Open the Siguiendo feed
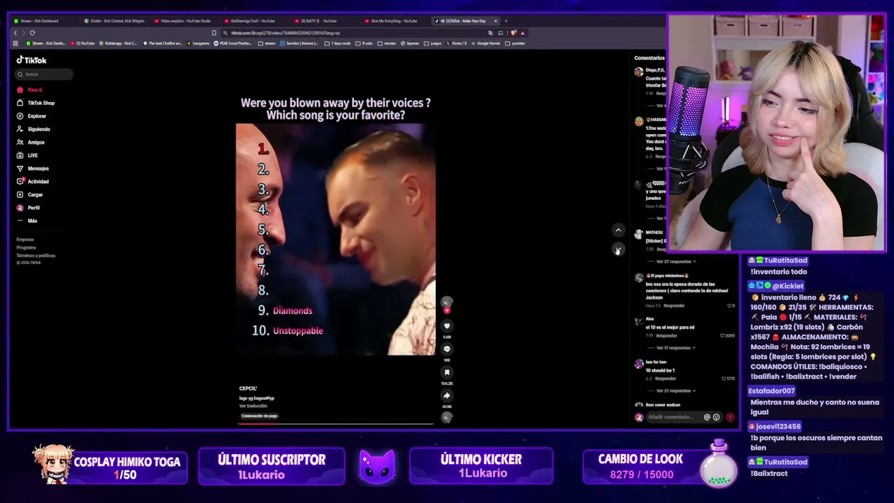 tap(34, 129)
